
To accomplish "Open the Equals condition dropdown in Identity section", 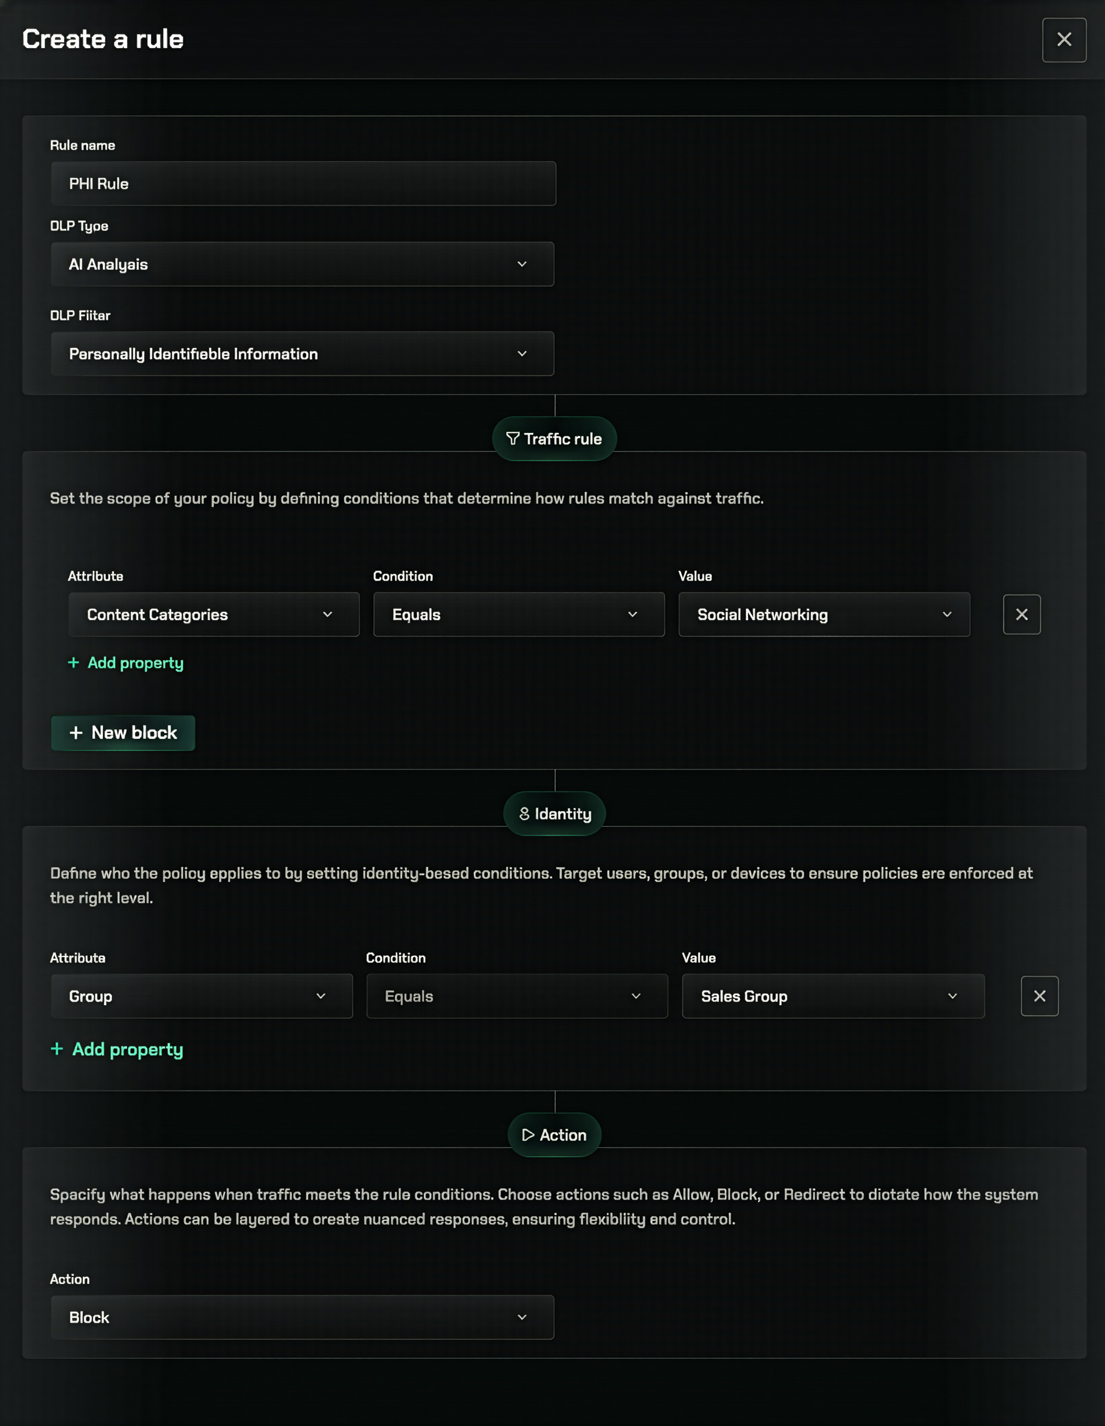I will [x=516, y=996].
